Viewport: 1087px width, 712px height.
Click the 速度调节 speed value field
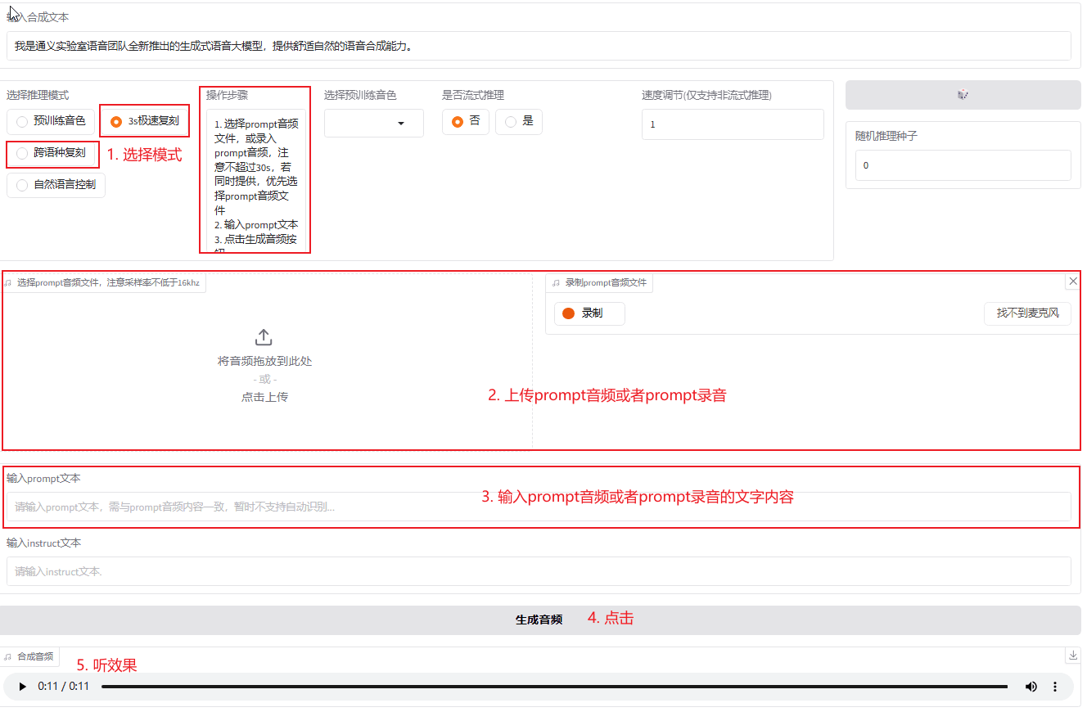tap(732, 124)
